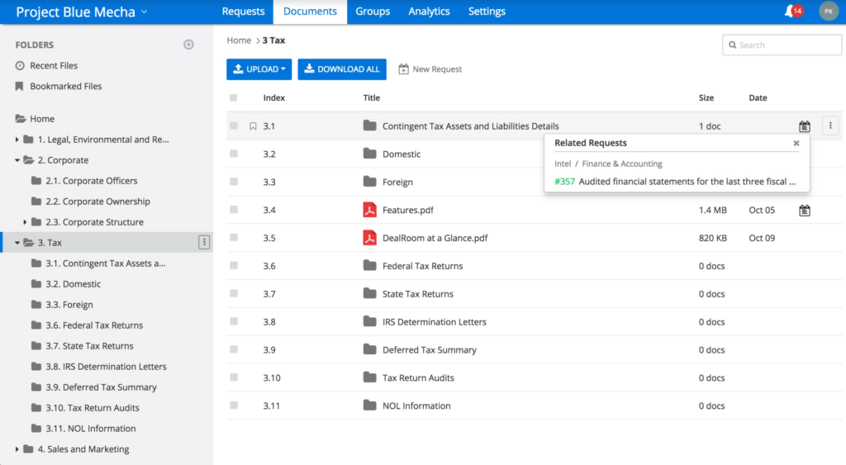Viewport: 846px width, 465px height.
Task: Open the notifications bell showing 14
Action: click(x=793, y=12)
